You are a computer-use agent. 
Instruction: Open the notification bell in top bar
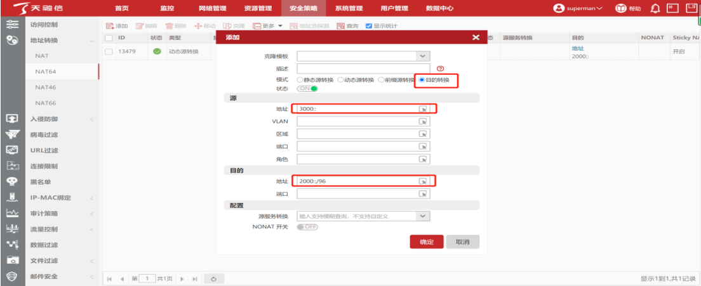click(x=655, y=8)
